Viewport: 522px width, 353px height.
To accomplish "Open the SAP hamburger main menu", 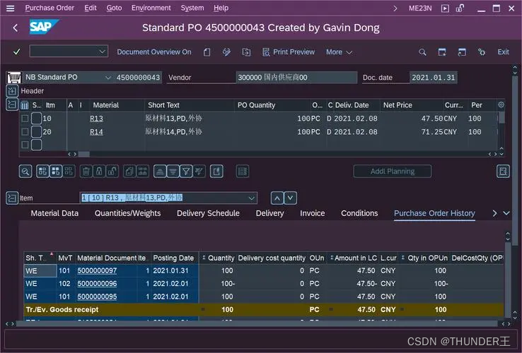I will (x=11, y=8).
